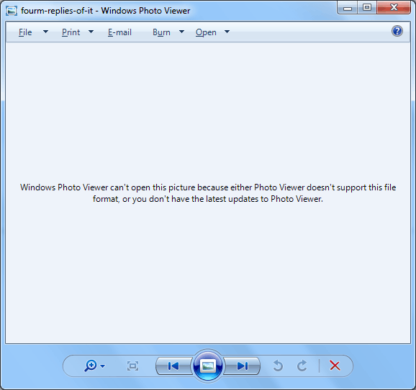Go to the Previous picture
Screen dimensions: 416x390
[173, 366]
